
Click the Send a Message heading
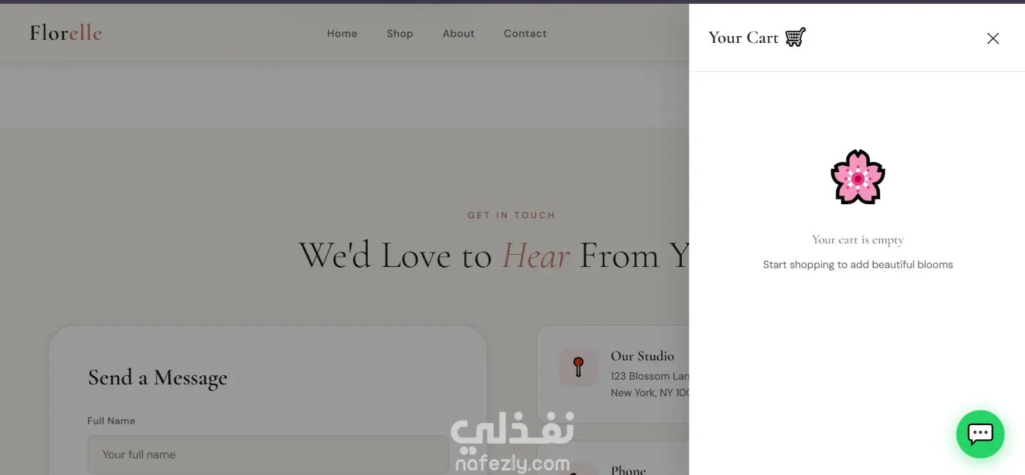click(158, 378)
